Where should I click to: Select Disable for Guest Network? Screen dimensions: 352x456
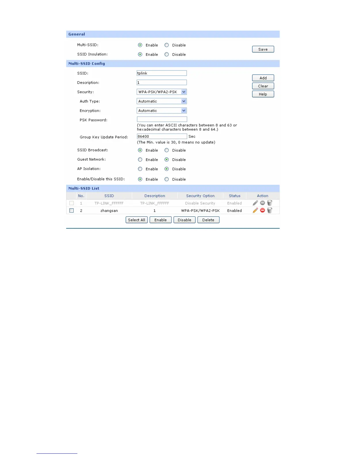point(167,159)
